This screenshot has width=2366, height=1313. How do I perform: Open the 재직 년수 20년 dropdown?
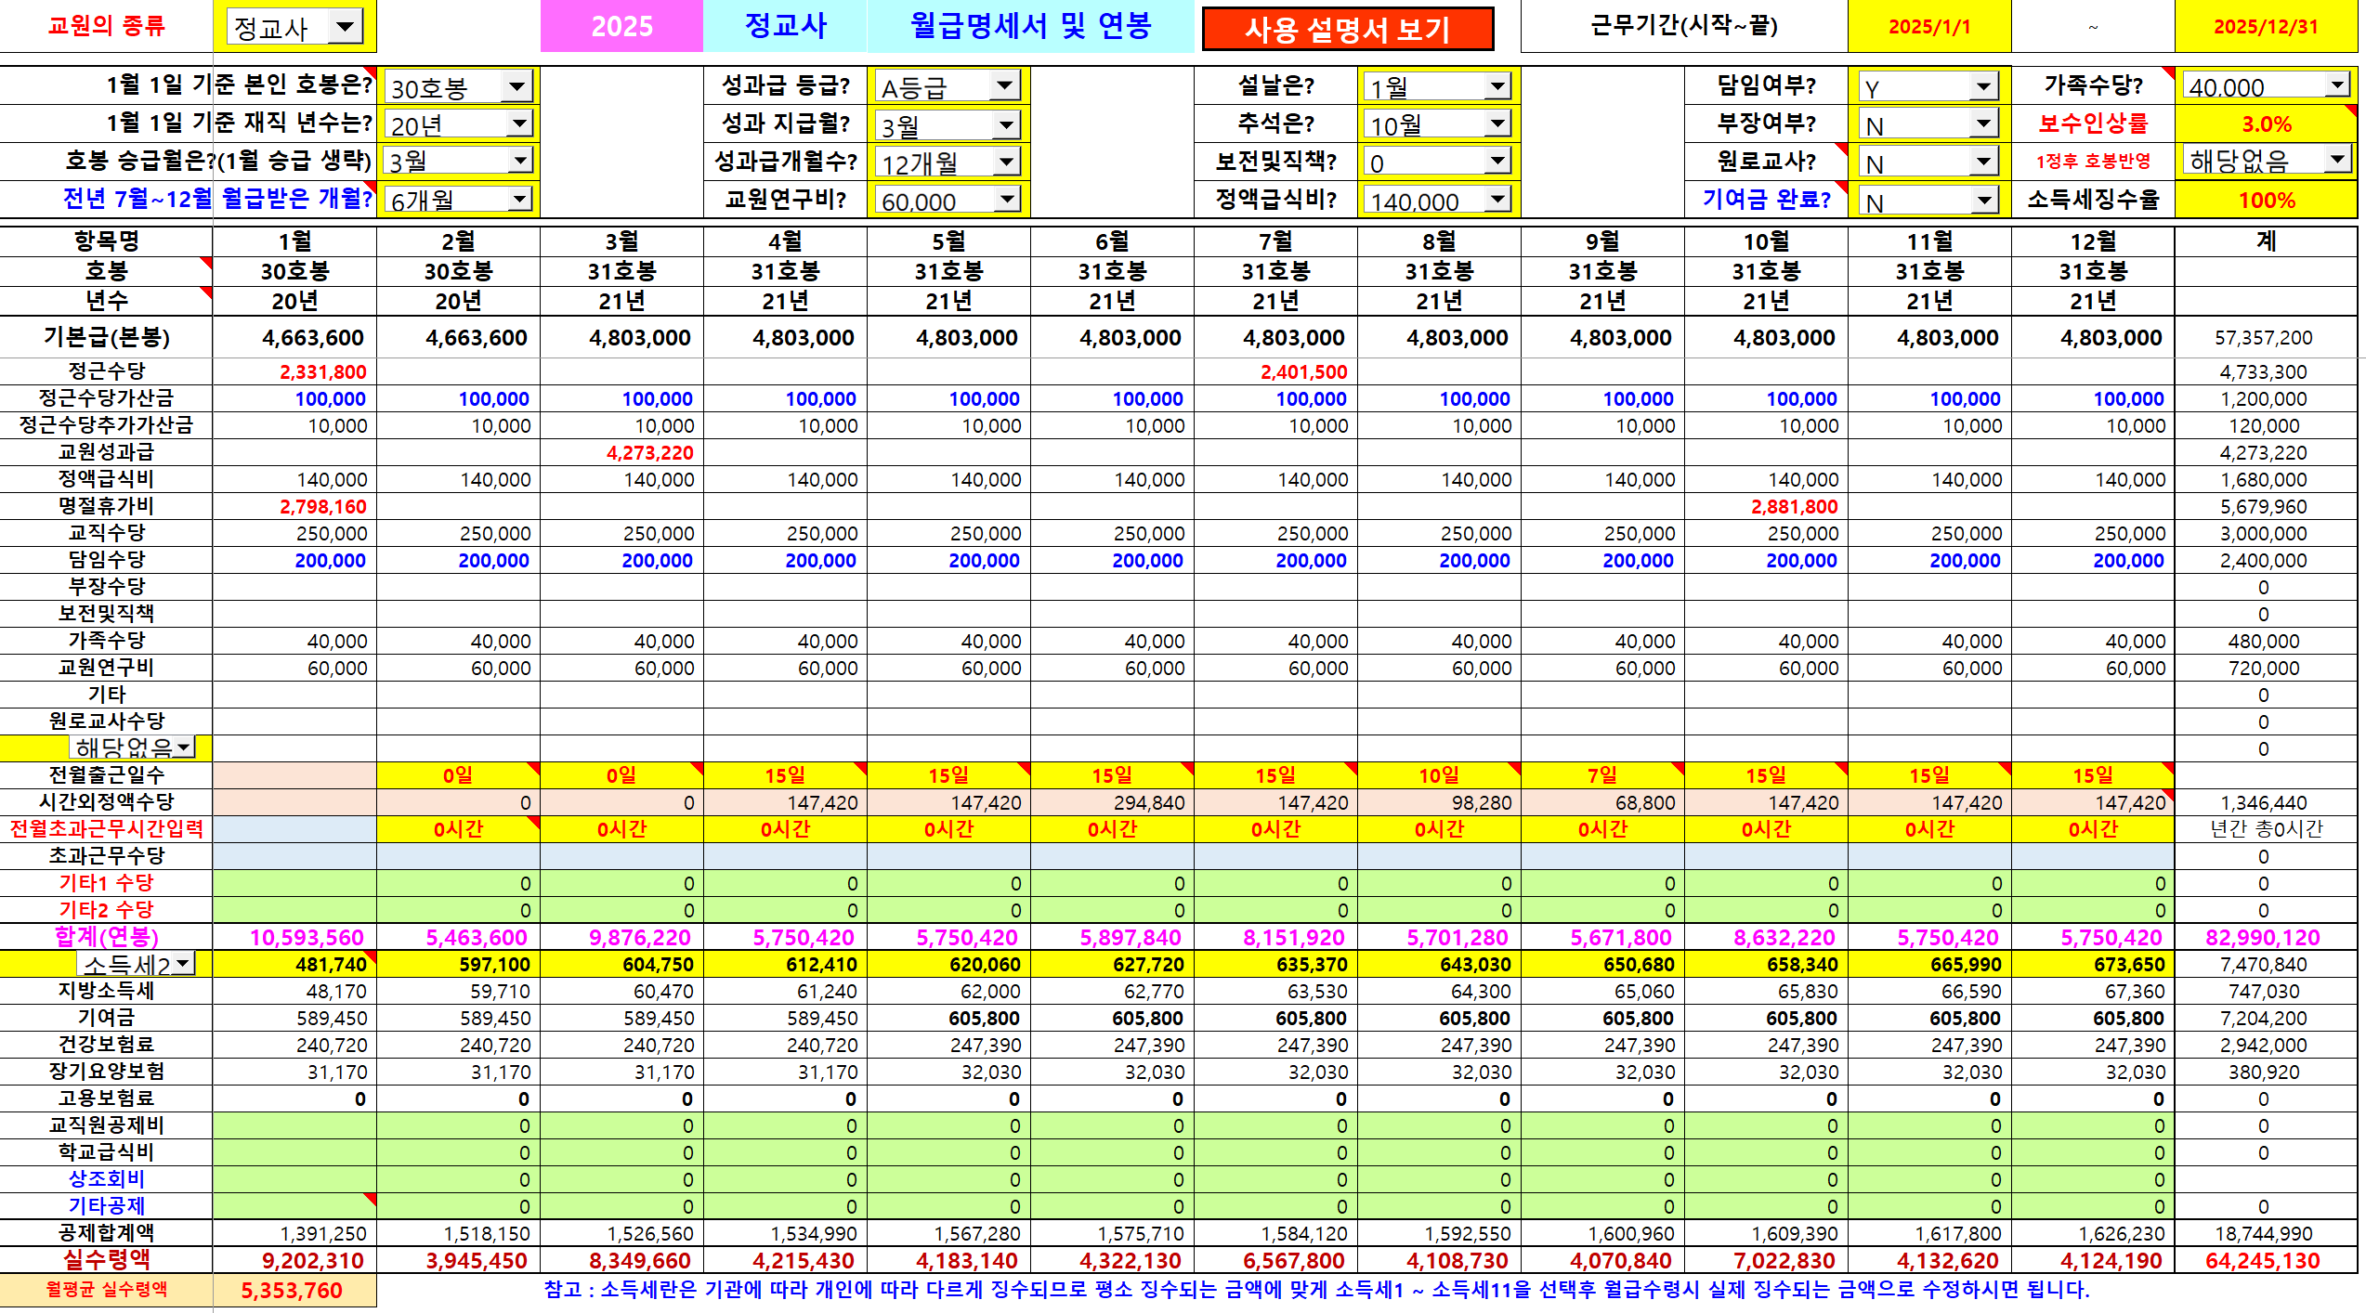519,123
